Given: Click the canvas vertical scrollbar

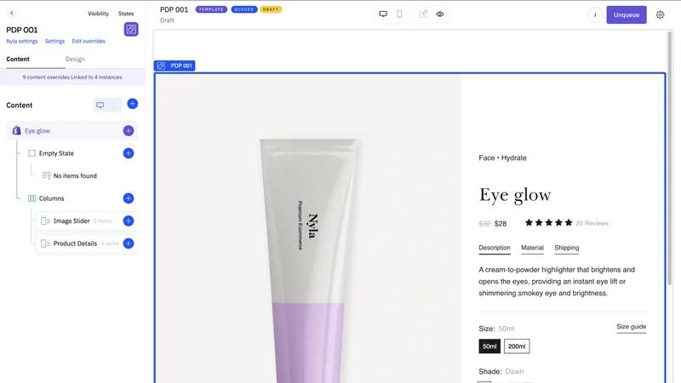Looking at the screenshot, I should click(x=670, y=158).
